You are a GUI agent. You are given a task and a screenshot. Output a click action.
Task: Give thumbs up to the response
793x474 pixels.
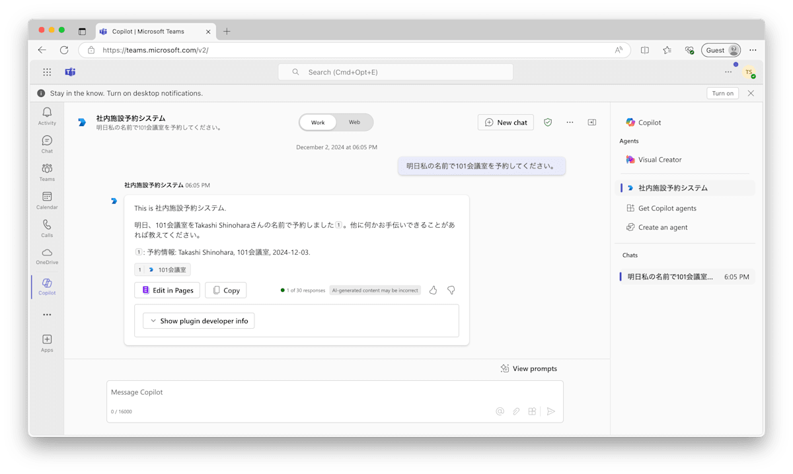click(x=434, y=290)
